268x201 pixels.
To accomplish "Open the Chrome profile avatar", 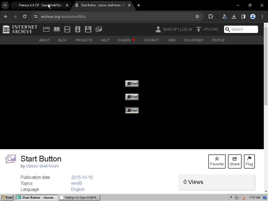I will point(253,16).
